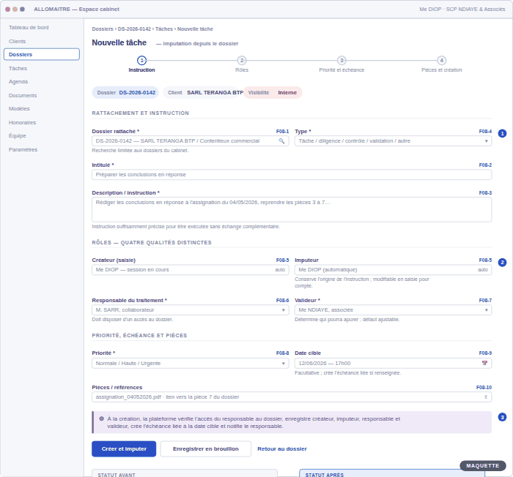513x477 pixels.
Task: Click the F08-6 reference label
Action: [282, 300]
